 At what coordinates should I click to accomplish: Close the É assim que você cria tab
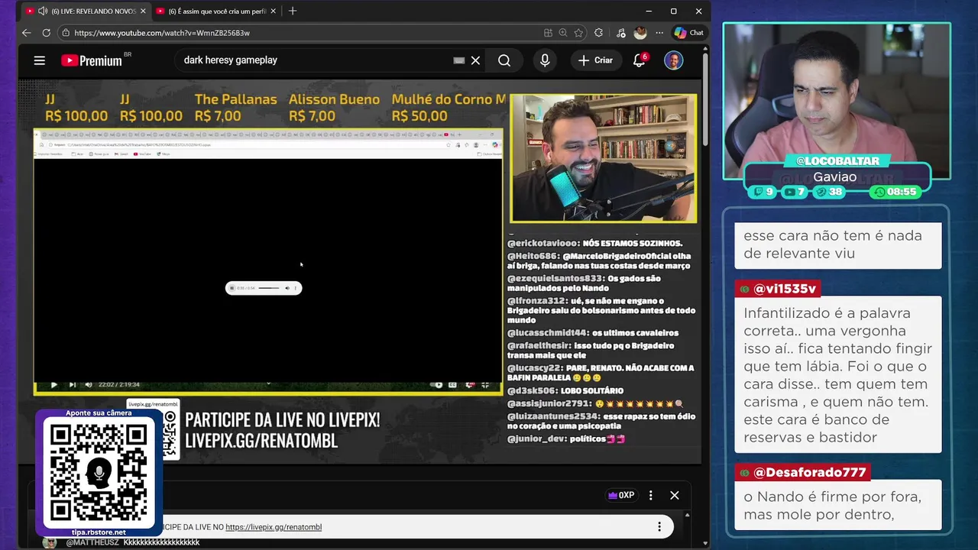[x=273, y=11]
